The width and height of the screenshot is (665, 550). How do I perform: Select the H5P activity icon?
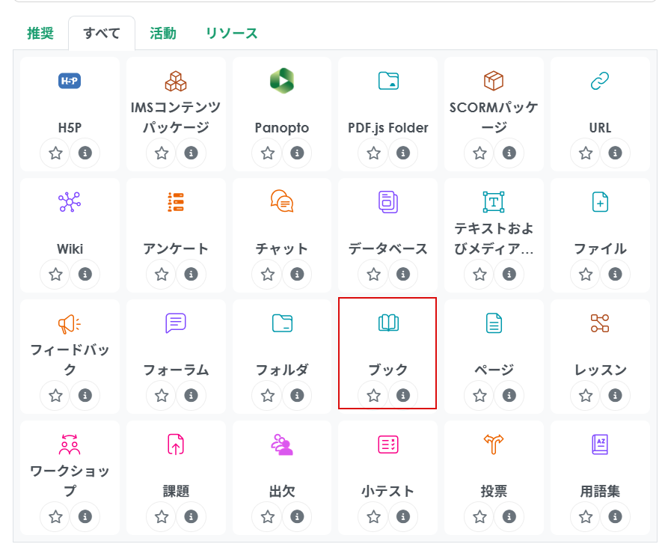click(70, 81)
